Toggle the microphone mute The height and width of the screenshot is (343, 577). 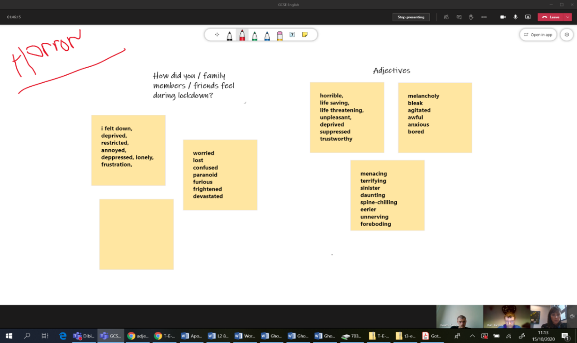pos(515,17)
